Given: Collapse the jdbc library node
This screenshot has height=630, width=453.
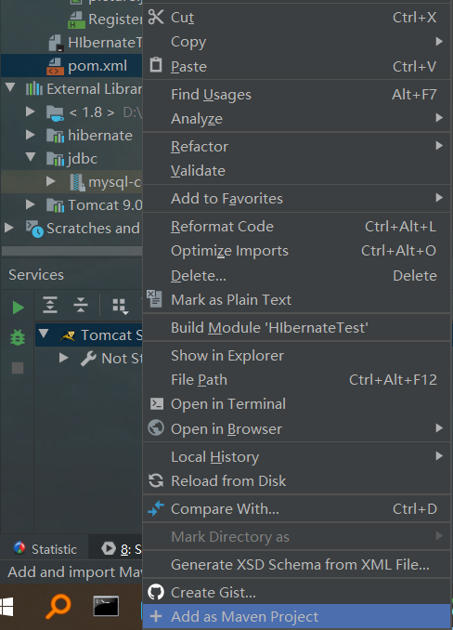Looking at the screenshot, I should [x=31, y=156].
